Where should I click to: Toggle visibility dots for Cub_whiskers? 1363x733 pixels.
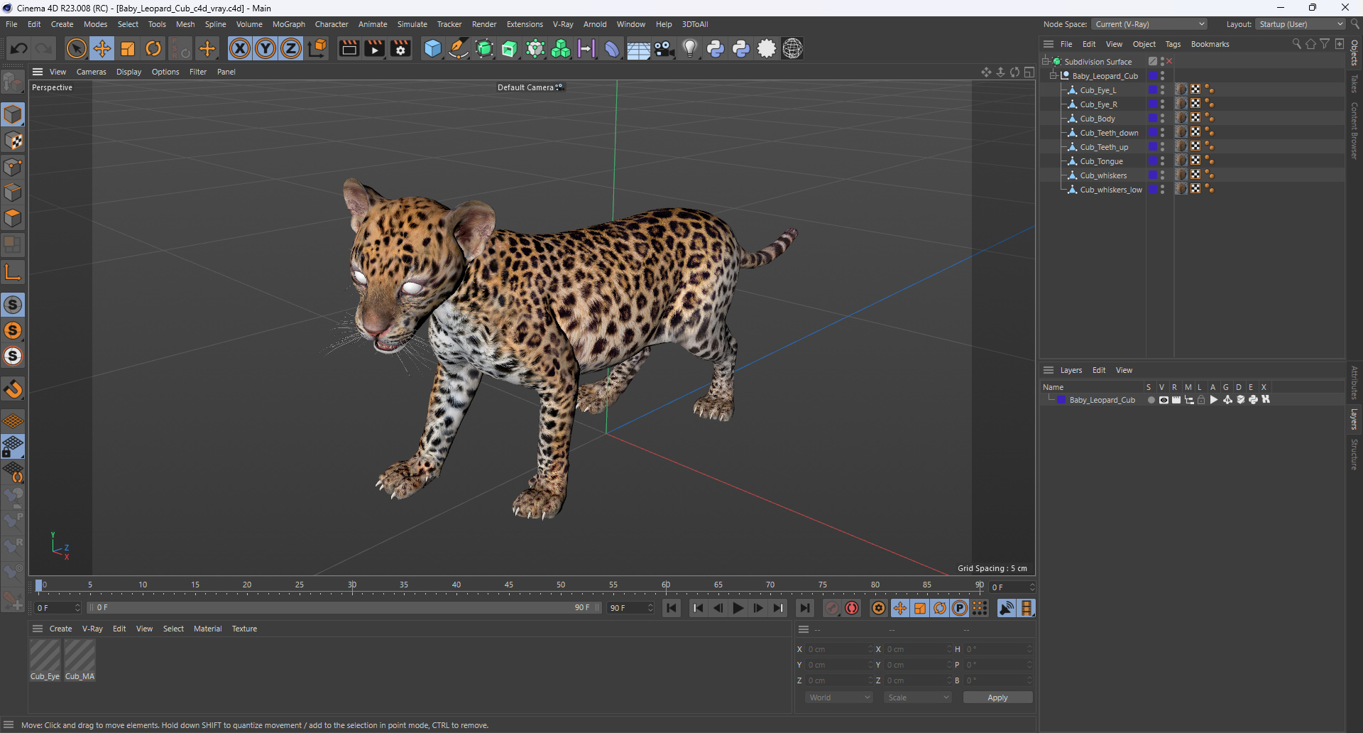click(x=1162, y=175)
